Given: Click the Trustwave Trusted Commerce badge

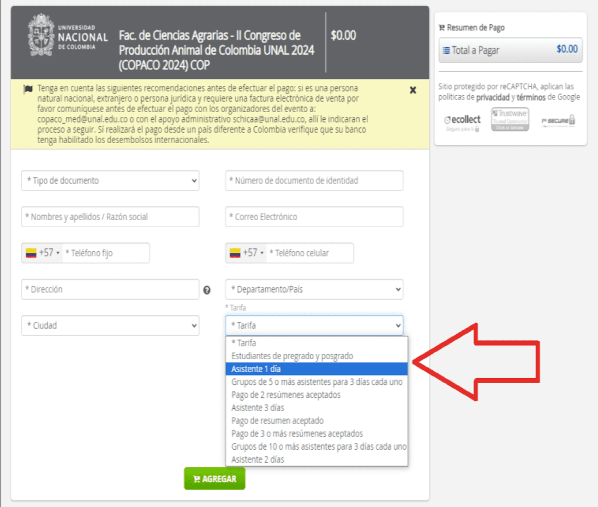Looking at the screenshot, I should click(x=510, y=120).
